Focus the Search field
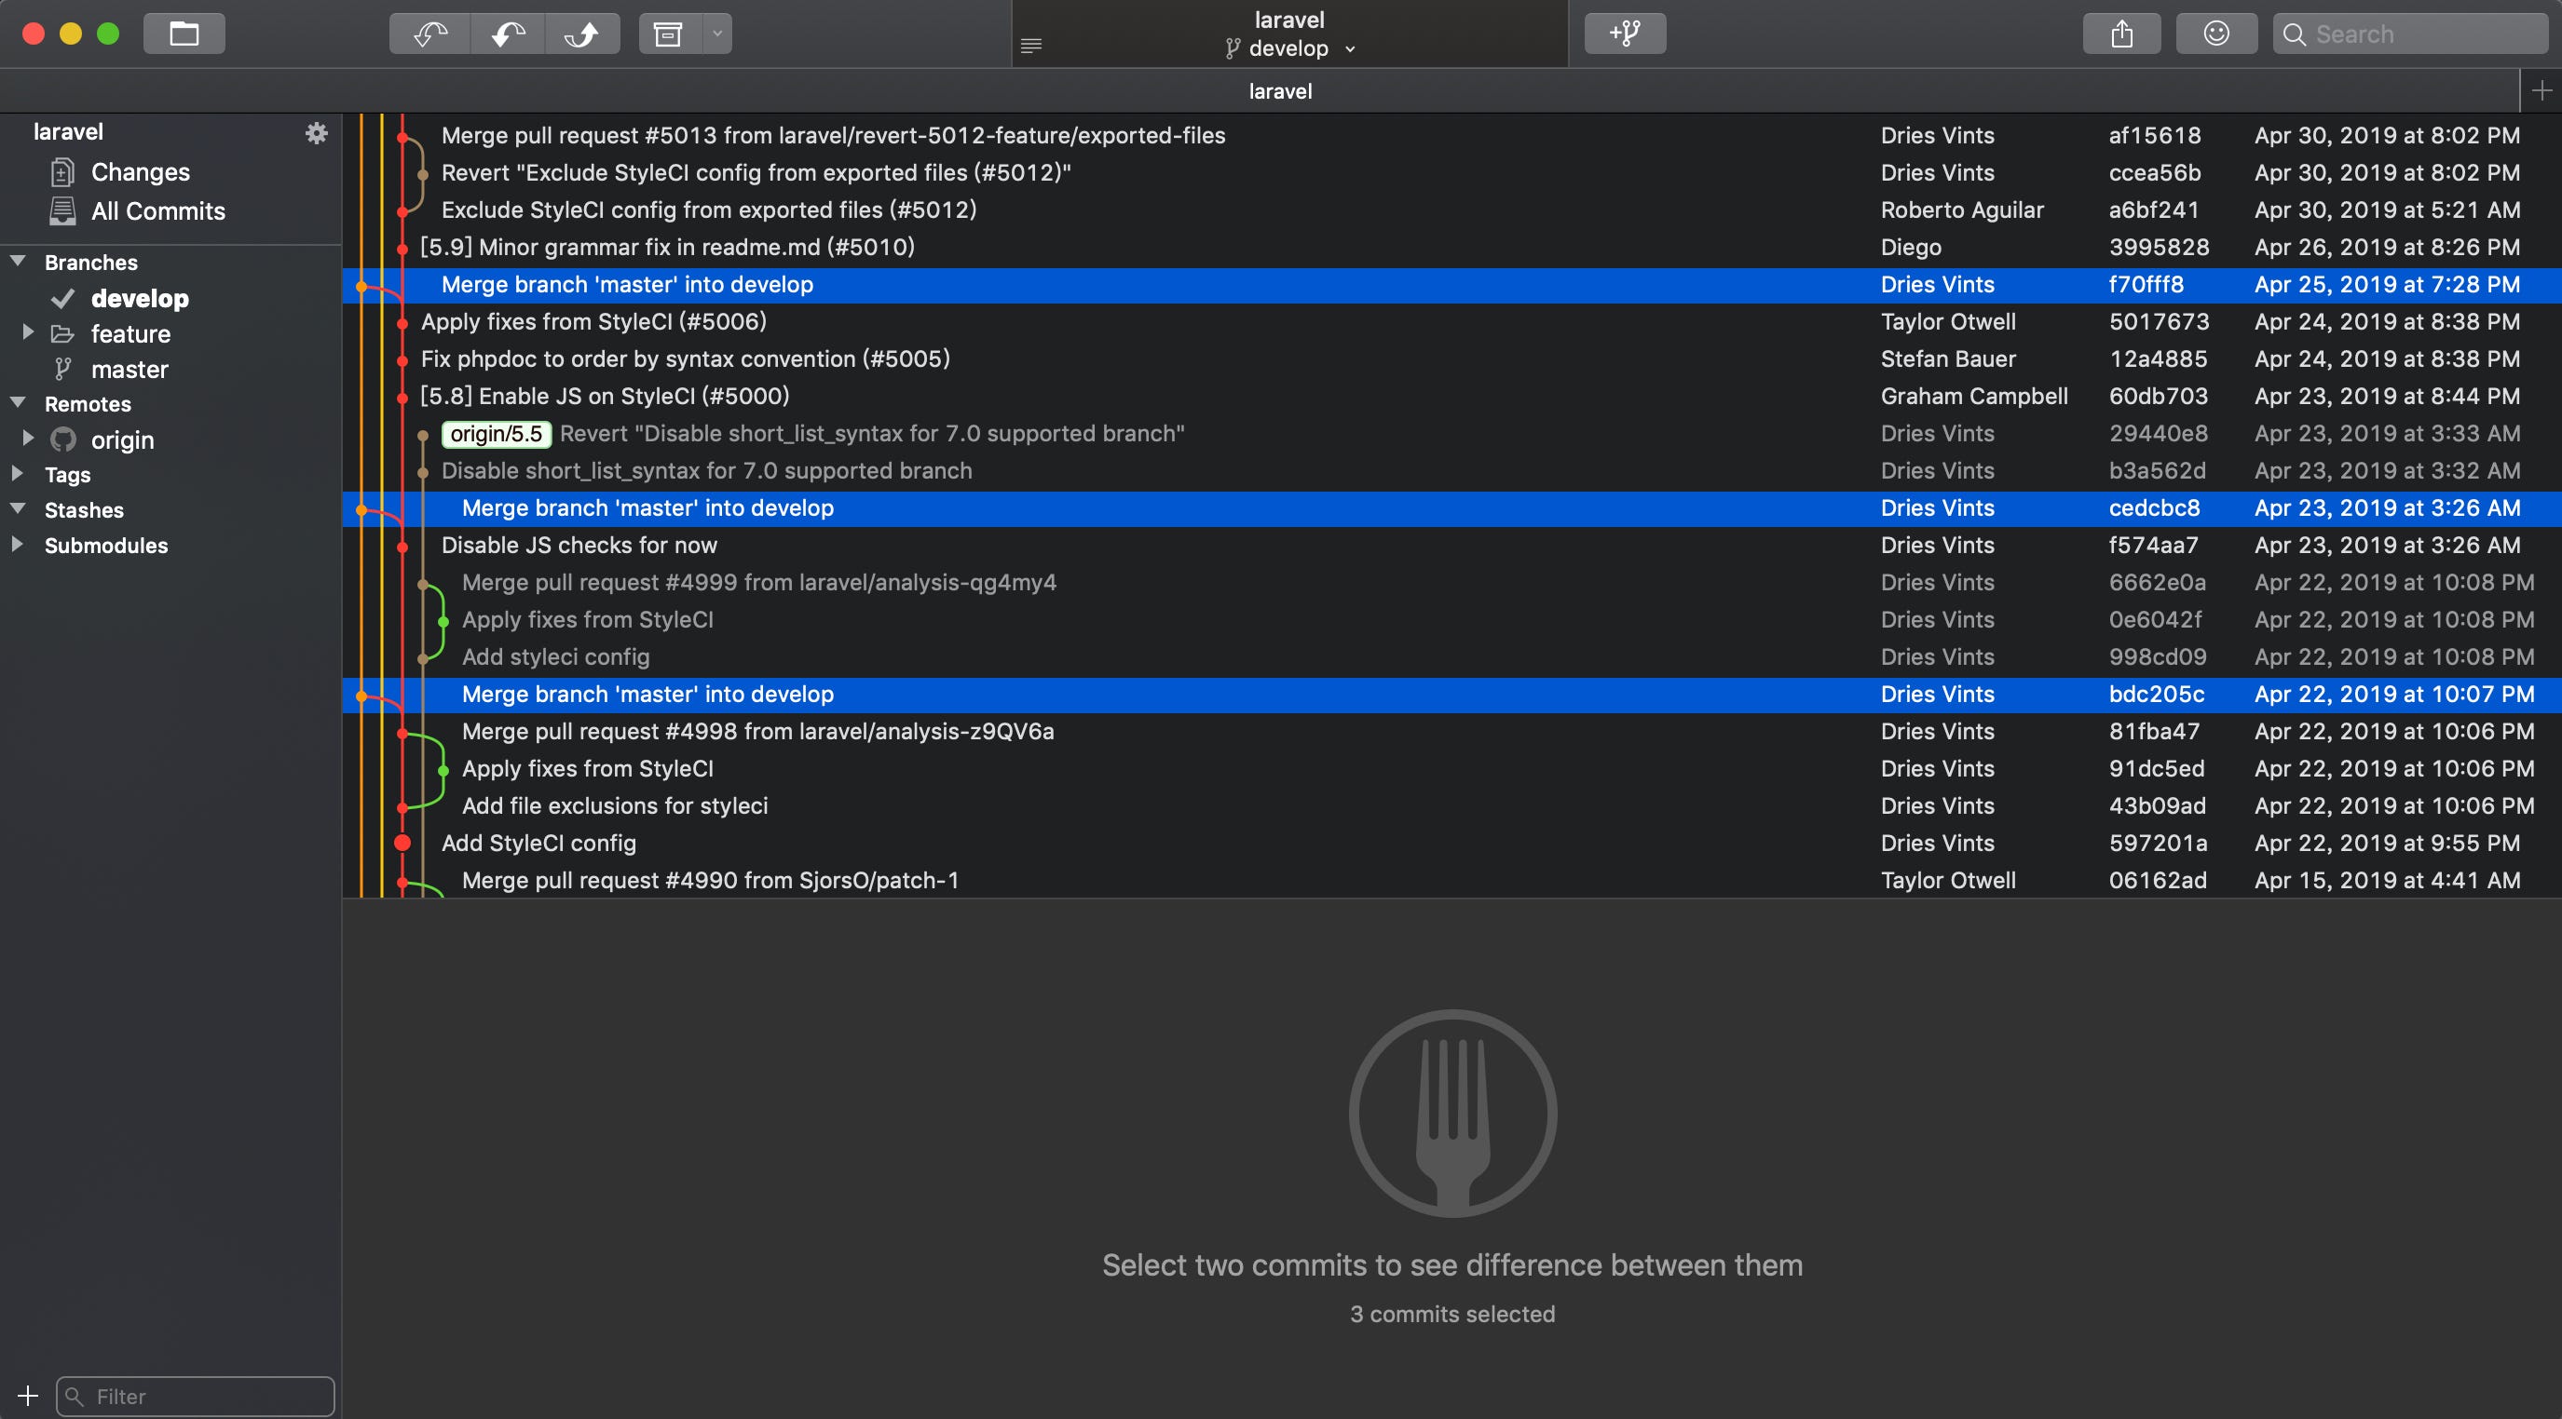Image resolution: width=2562 pixels, height=1419 pixels. coord(2410,34)
